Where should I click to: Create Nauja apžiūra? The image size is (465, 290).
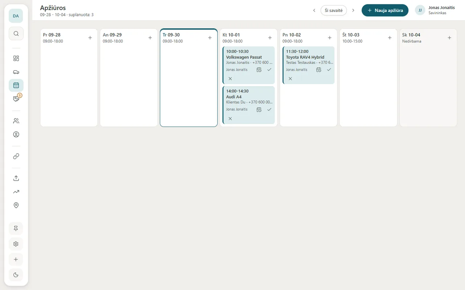click(x=385, y=11)
